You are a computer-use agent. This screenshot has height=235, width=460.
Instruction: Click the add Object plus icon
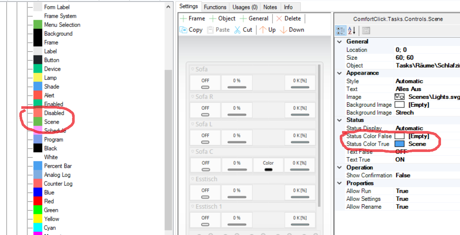tap(213, 19)
